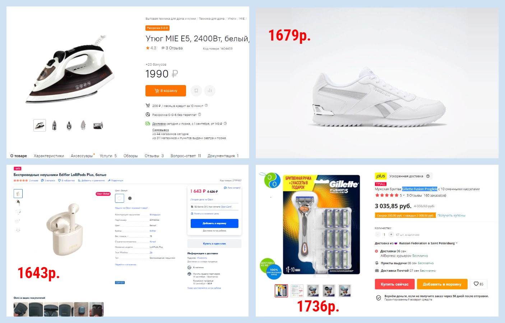The image size is (505, 323).
Task: Click the help icon next to Ускоренная доставка
Action: [x=428, y=176]
